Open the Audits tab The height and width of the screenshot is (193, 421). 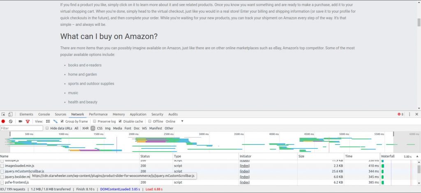click(173, 114)
